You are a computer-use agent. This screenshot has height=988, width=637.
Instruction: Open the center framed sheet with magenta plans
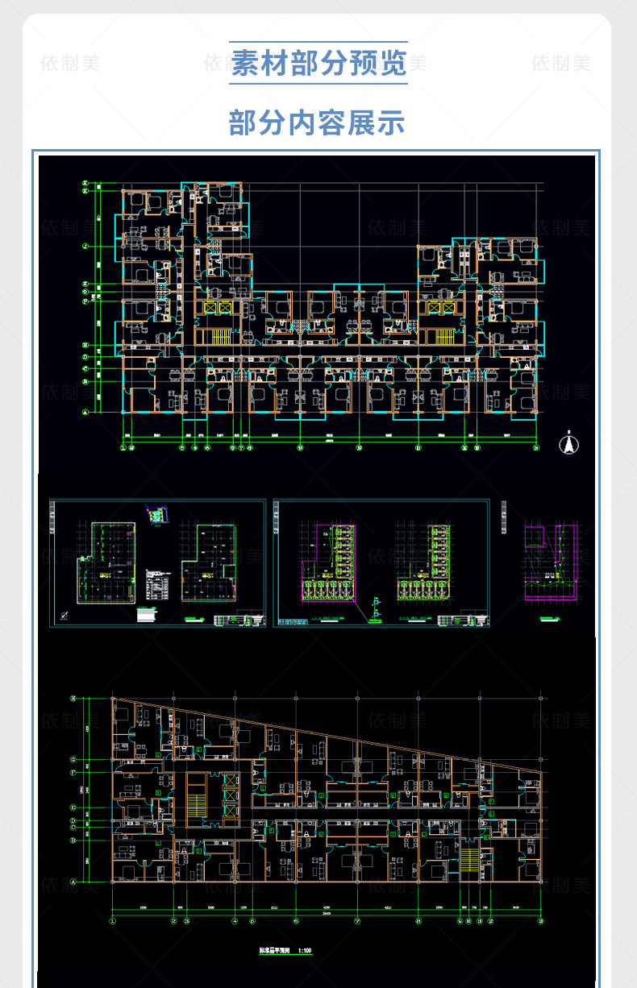coord(382,564)
